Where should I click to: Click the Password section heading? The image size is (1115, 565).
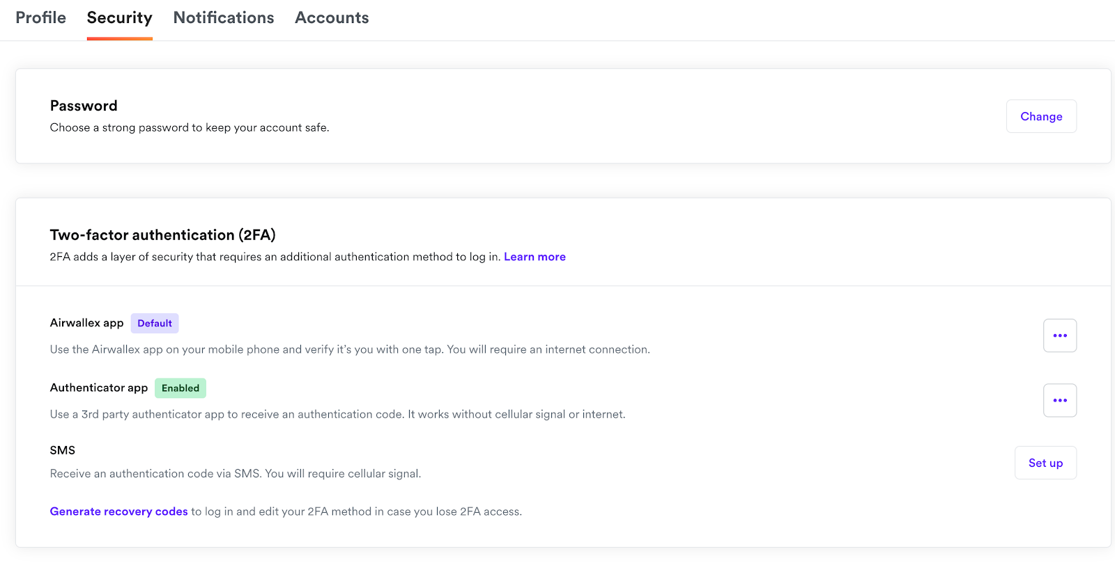pyautogui.click(x=84, y=106)
